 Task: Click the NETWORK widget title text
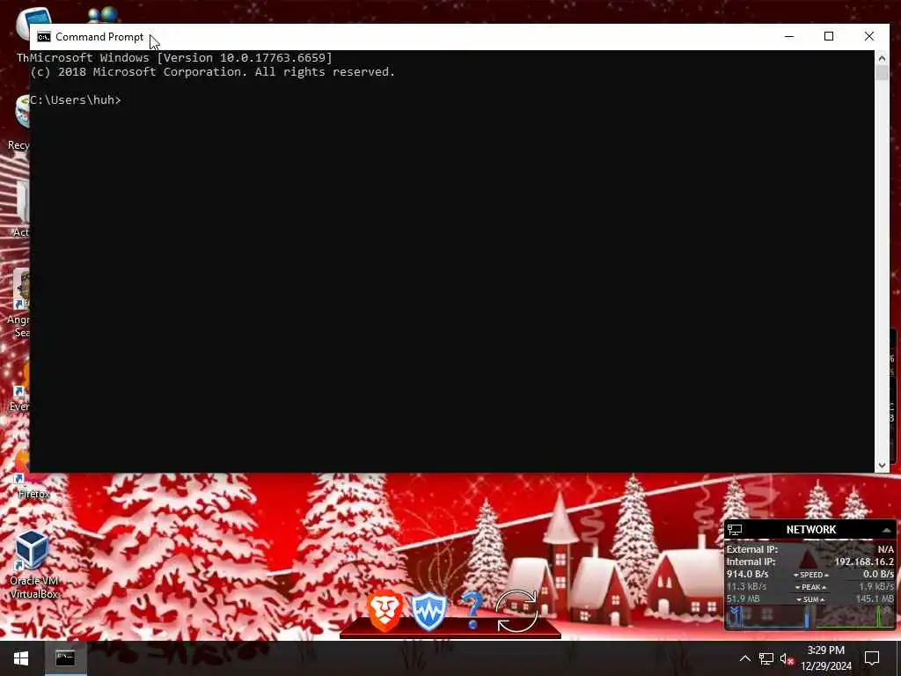[810, 529]
